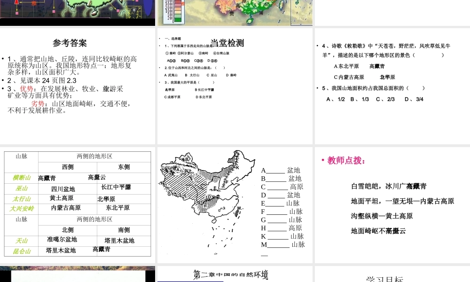Click the 北侧 column header
Image resolution: width=470 pixels, height=282 pixels.
click(x=68, y=230)
